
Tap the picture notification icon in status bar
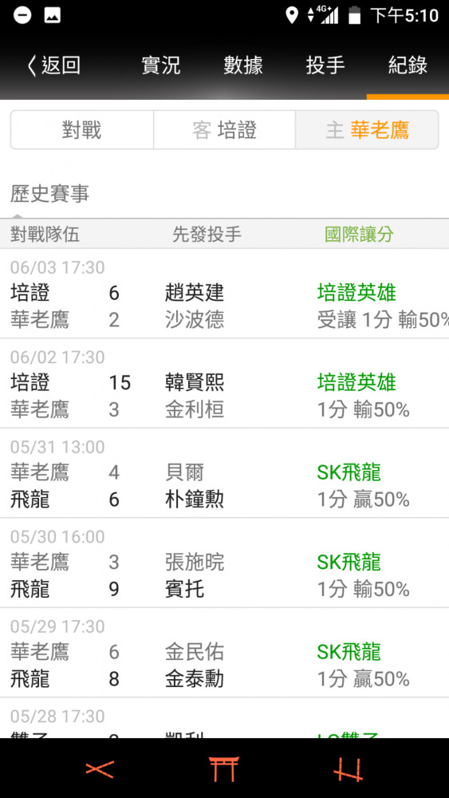[x=53, y=15]
